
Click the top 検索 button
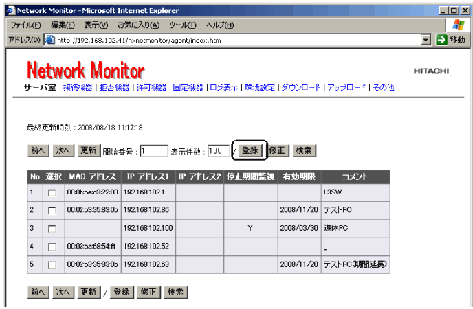(304, 150)
